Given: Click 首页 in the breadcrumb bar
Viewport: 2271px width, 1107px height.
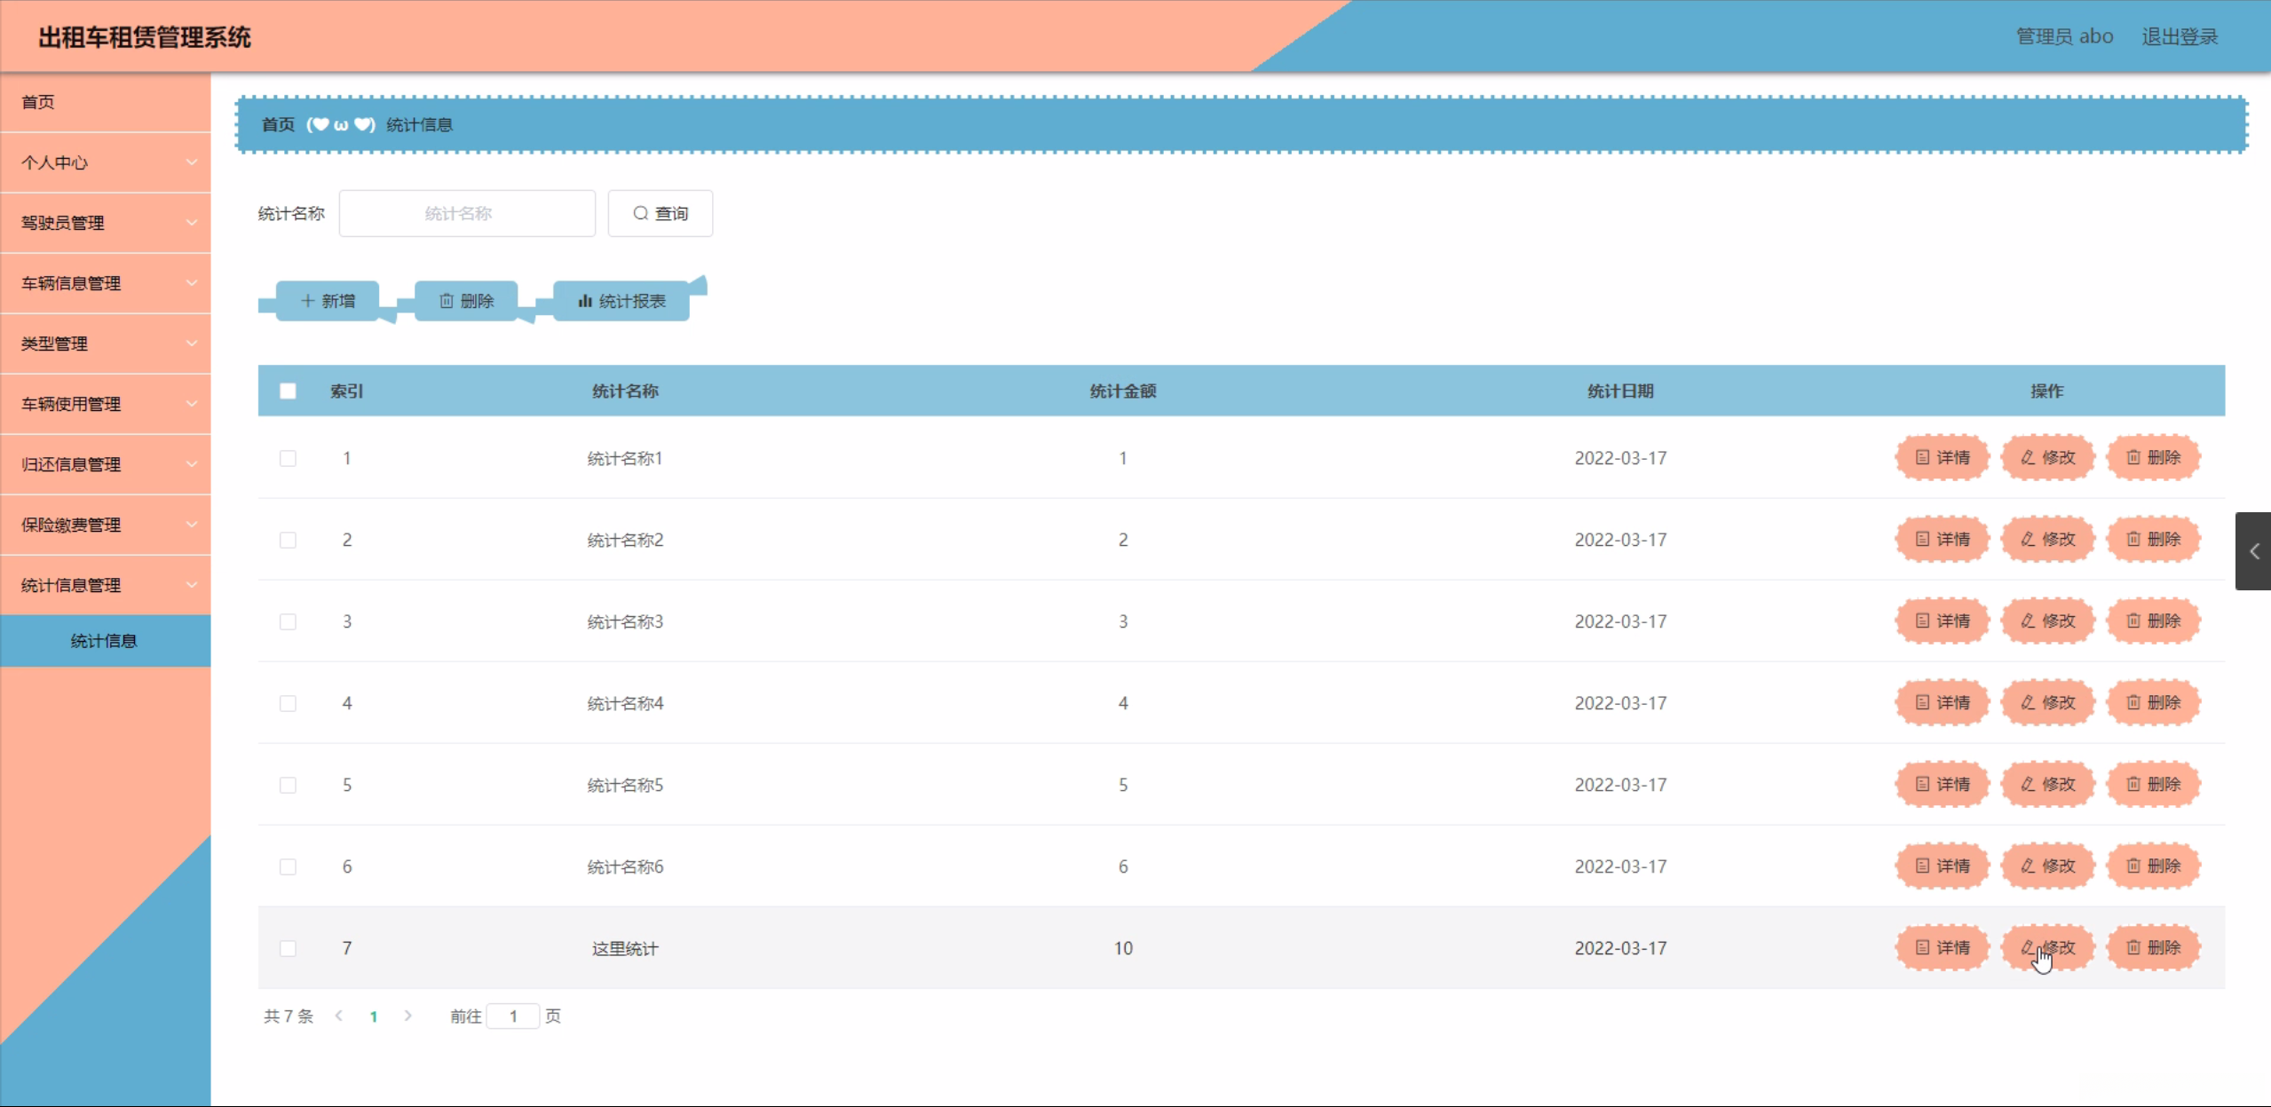Looking at the screenshot, I should (x=278, y=124).
